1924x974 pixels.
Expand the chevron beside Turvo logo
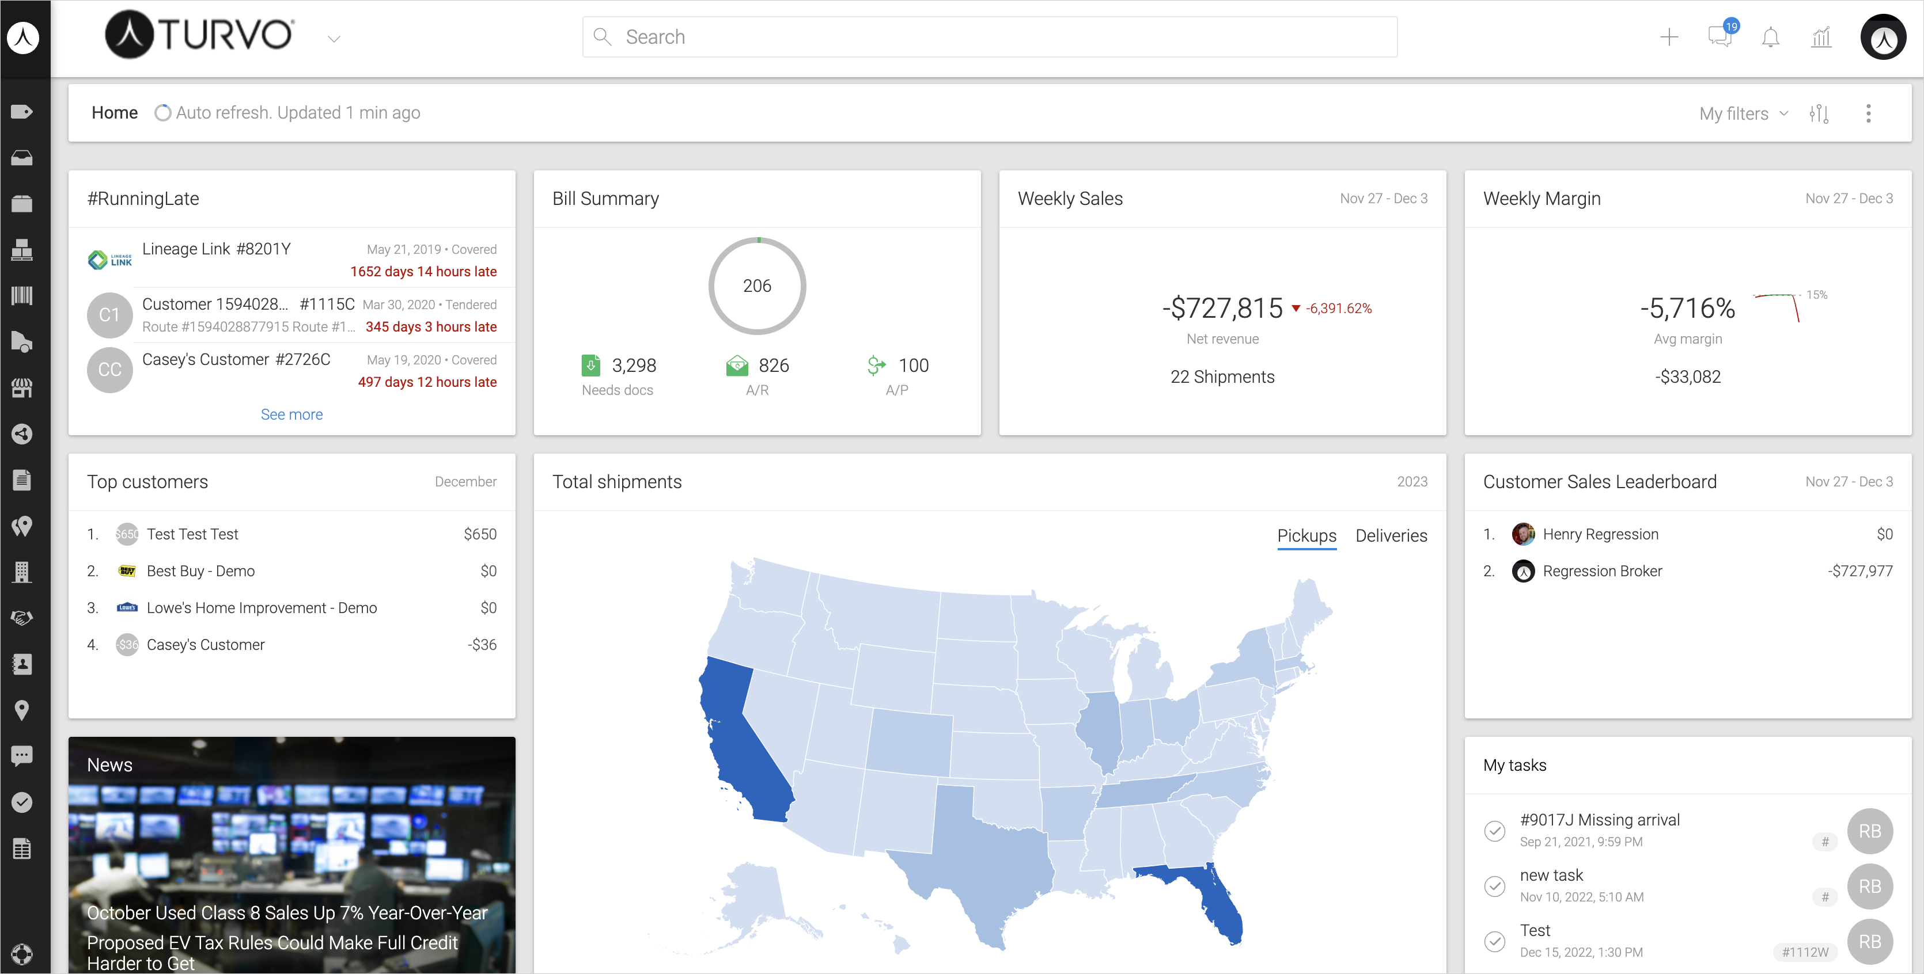(334, 39)
